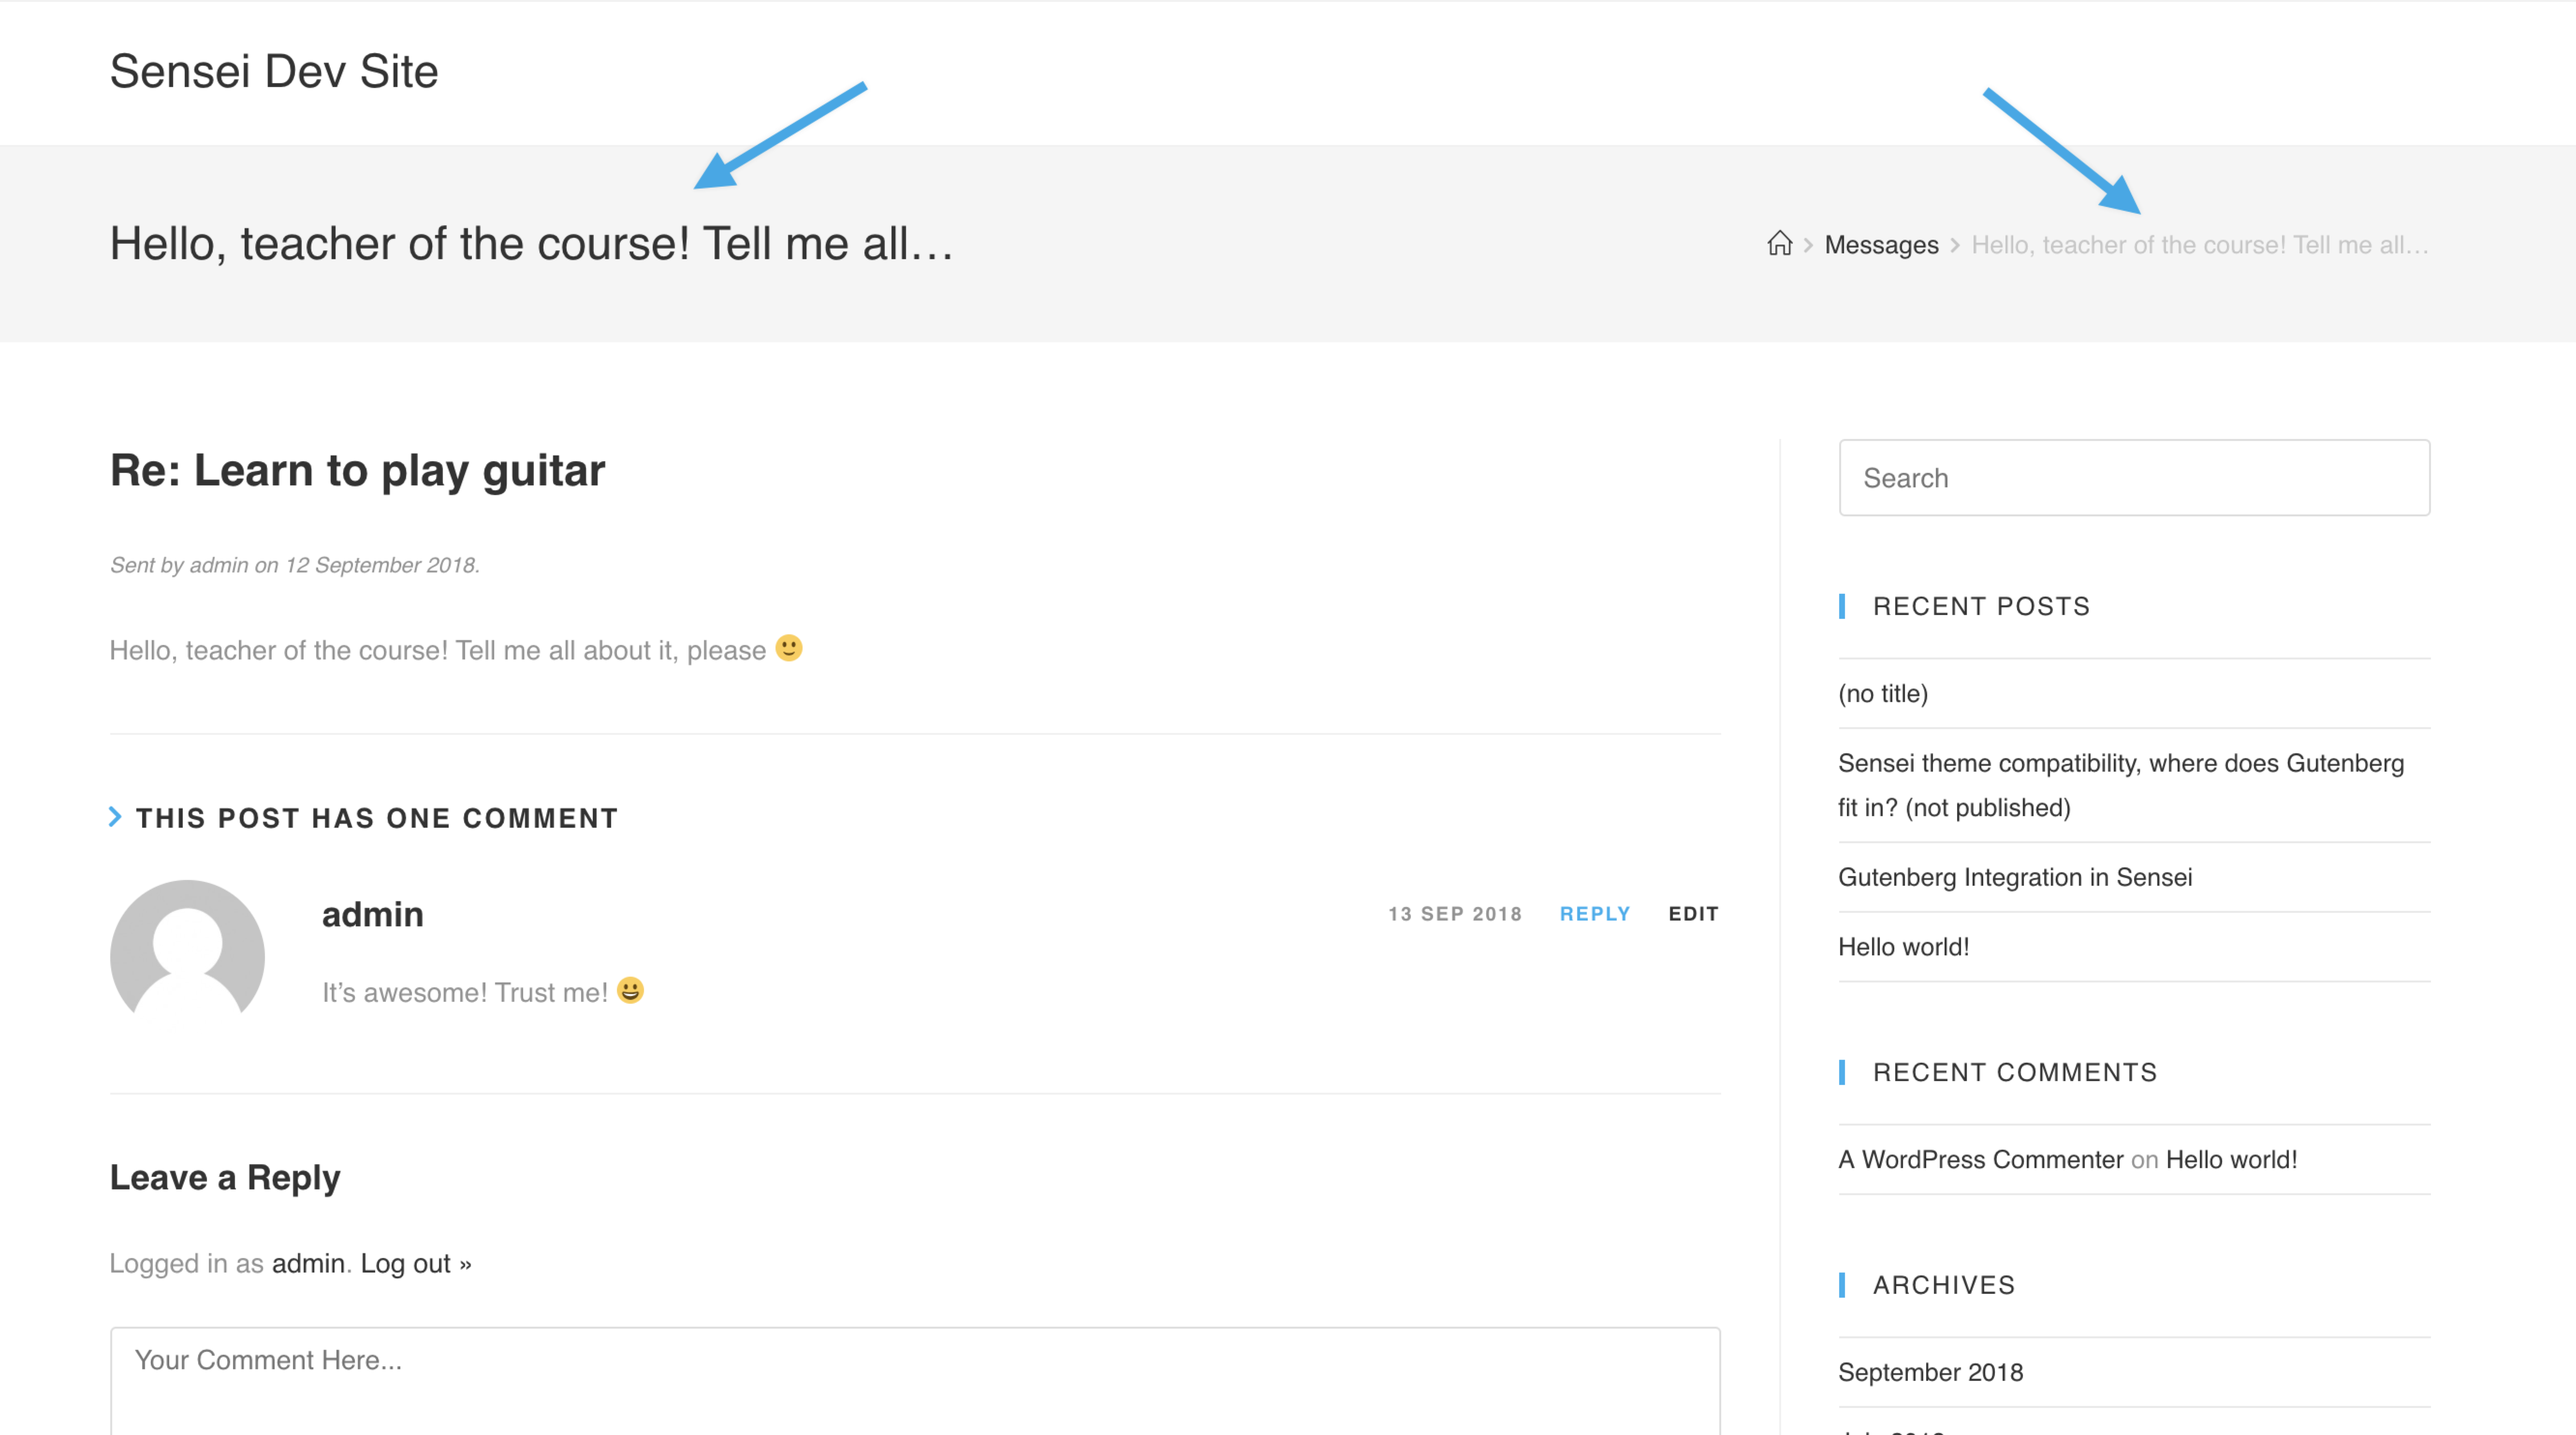Viewport: 2576px width, 1435px height.
Task: Click Reply on admin's comment
Action: click(x=1594, y=913)
